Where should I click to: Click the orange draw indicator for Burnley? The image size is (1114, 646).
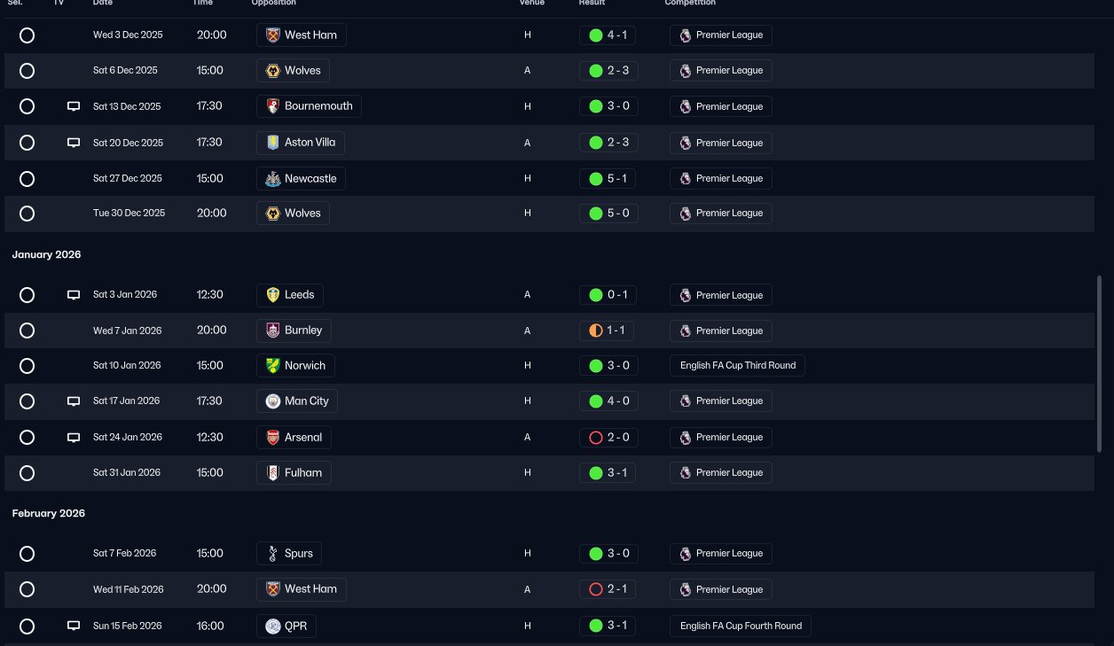(596, 331)
